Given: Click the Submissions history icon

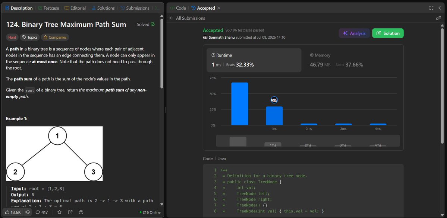Looking at the screenshot, I should (x=123, y=8).
